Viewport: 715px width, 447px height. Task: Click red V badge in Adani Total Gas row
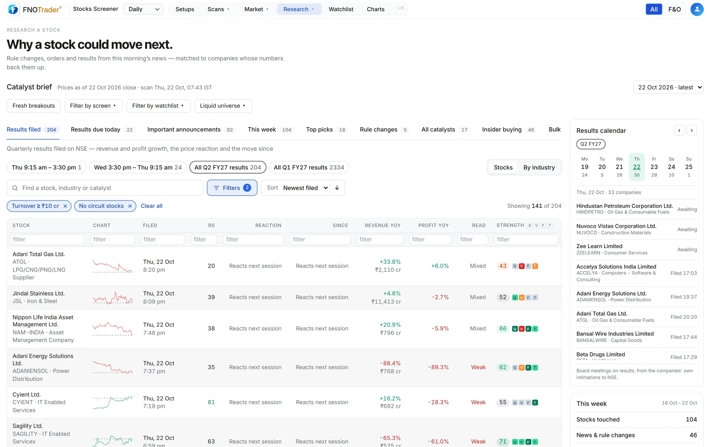522,266
